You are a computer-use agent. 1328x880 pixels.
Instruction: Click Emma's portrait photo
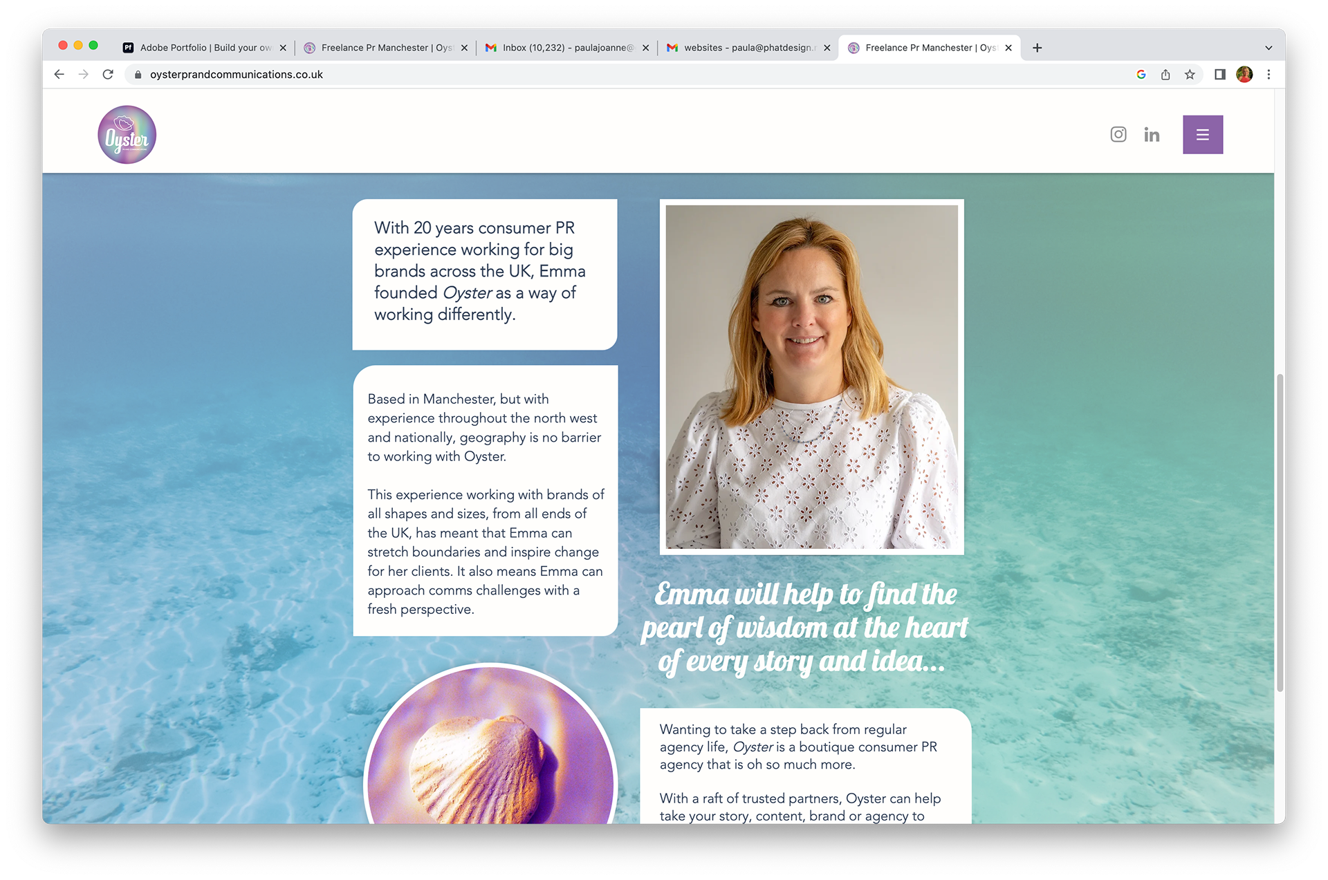[x=811, y=377]
